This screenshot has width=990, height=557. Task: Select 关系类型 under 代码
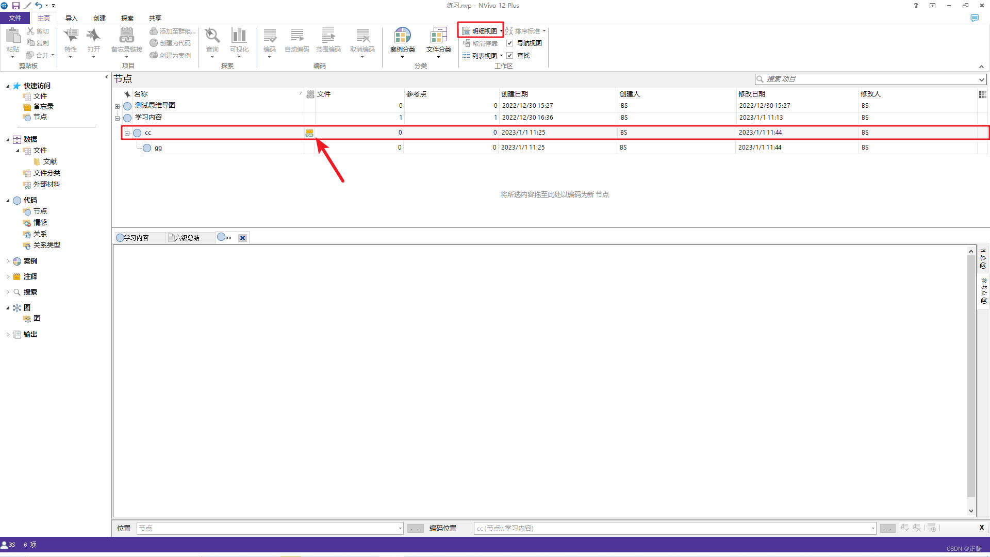coord(42,245)
